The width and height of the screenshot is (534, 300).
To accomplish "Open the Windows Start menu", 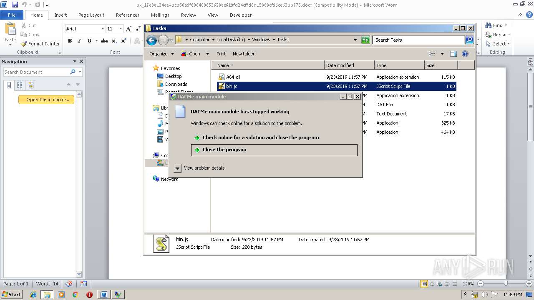I will coord(11,295).
